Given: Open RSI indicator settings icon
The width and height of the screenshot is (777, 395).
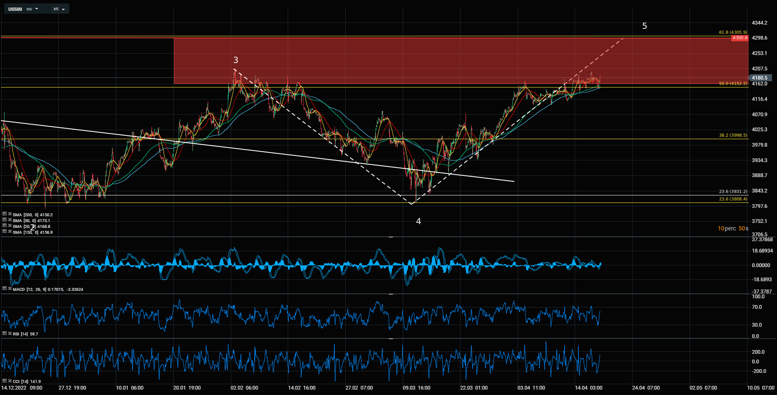Looking at the screenshot, I should (5, 333).
